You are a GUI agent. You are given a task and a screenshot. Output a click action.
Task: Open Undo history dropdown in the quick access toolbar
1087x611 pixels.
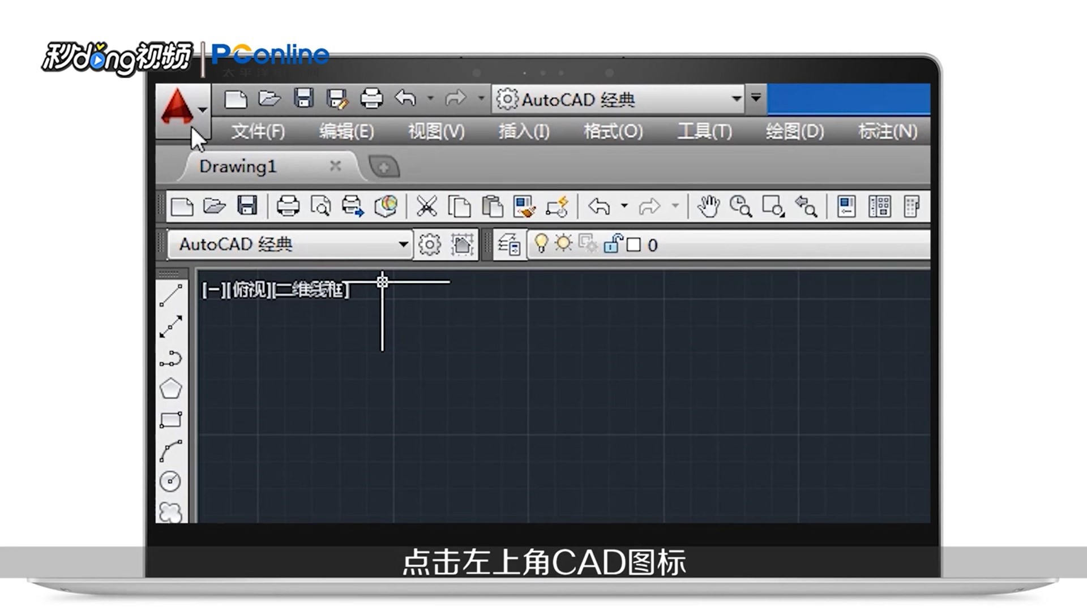[430, 98]
